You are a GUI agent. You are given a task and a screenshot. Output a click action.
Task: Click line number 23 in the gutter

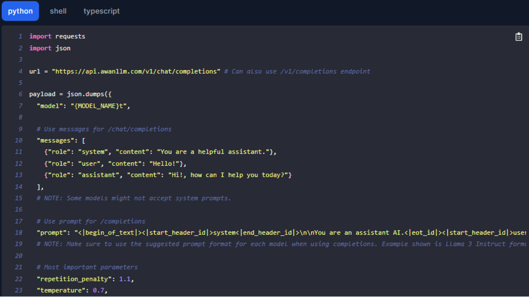point(19,290)
